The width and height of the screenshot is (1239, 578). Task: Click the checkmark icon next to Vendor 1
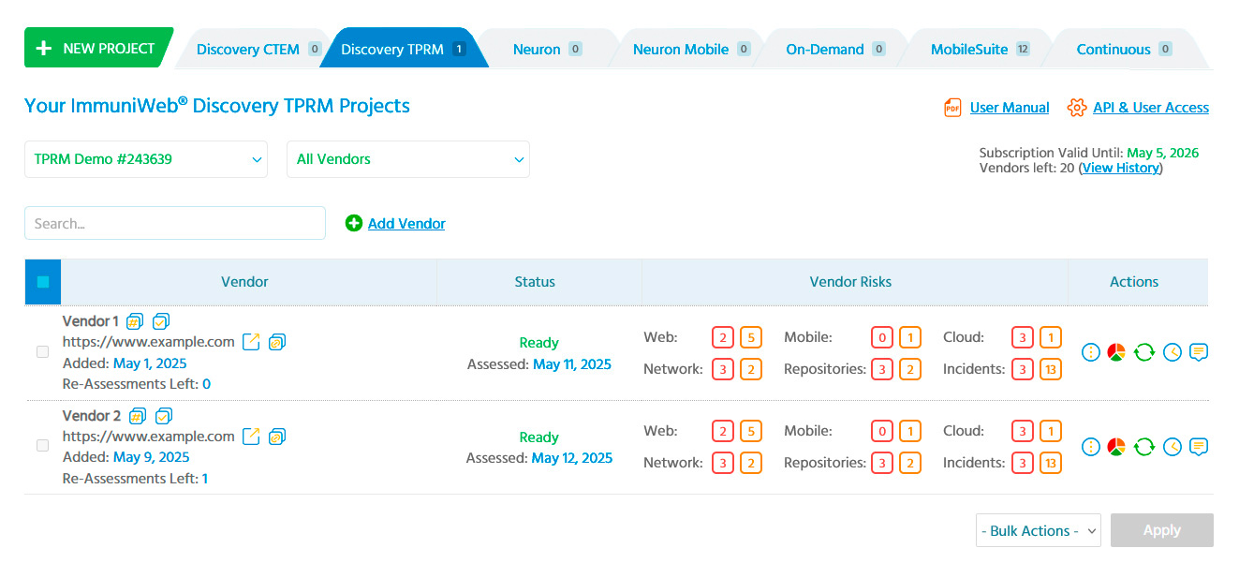tap(162, 321)
